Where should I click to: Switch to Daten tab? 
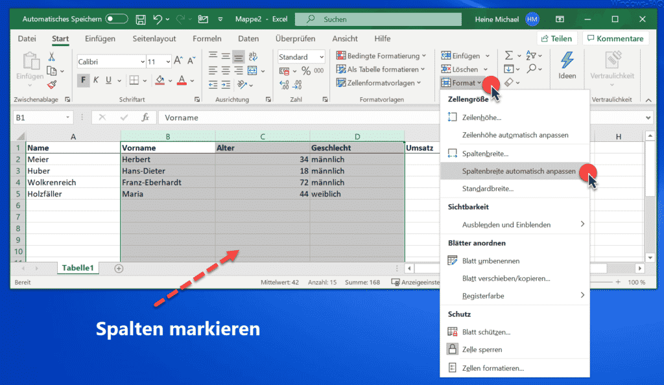(248, 38)
